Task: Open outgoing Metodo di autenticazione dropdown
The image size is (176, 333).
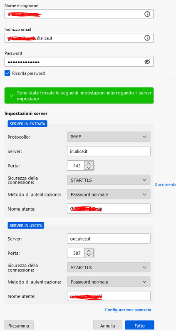Action: coord(109,282)
